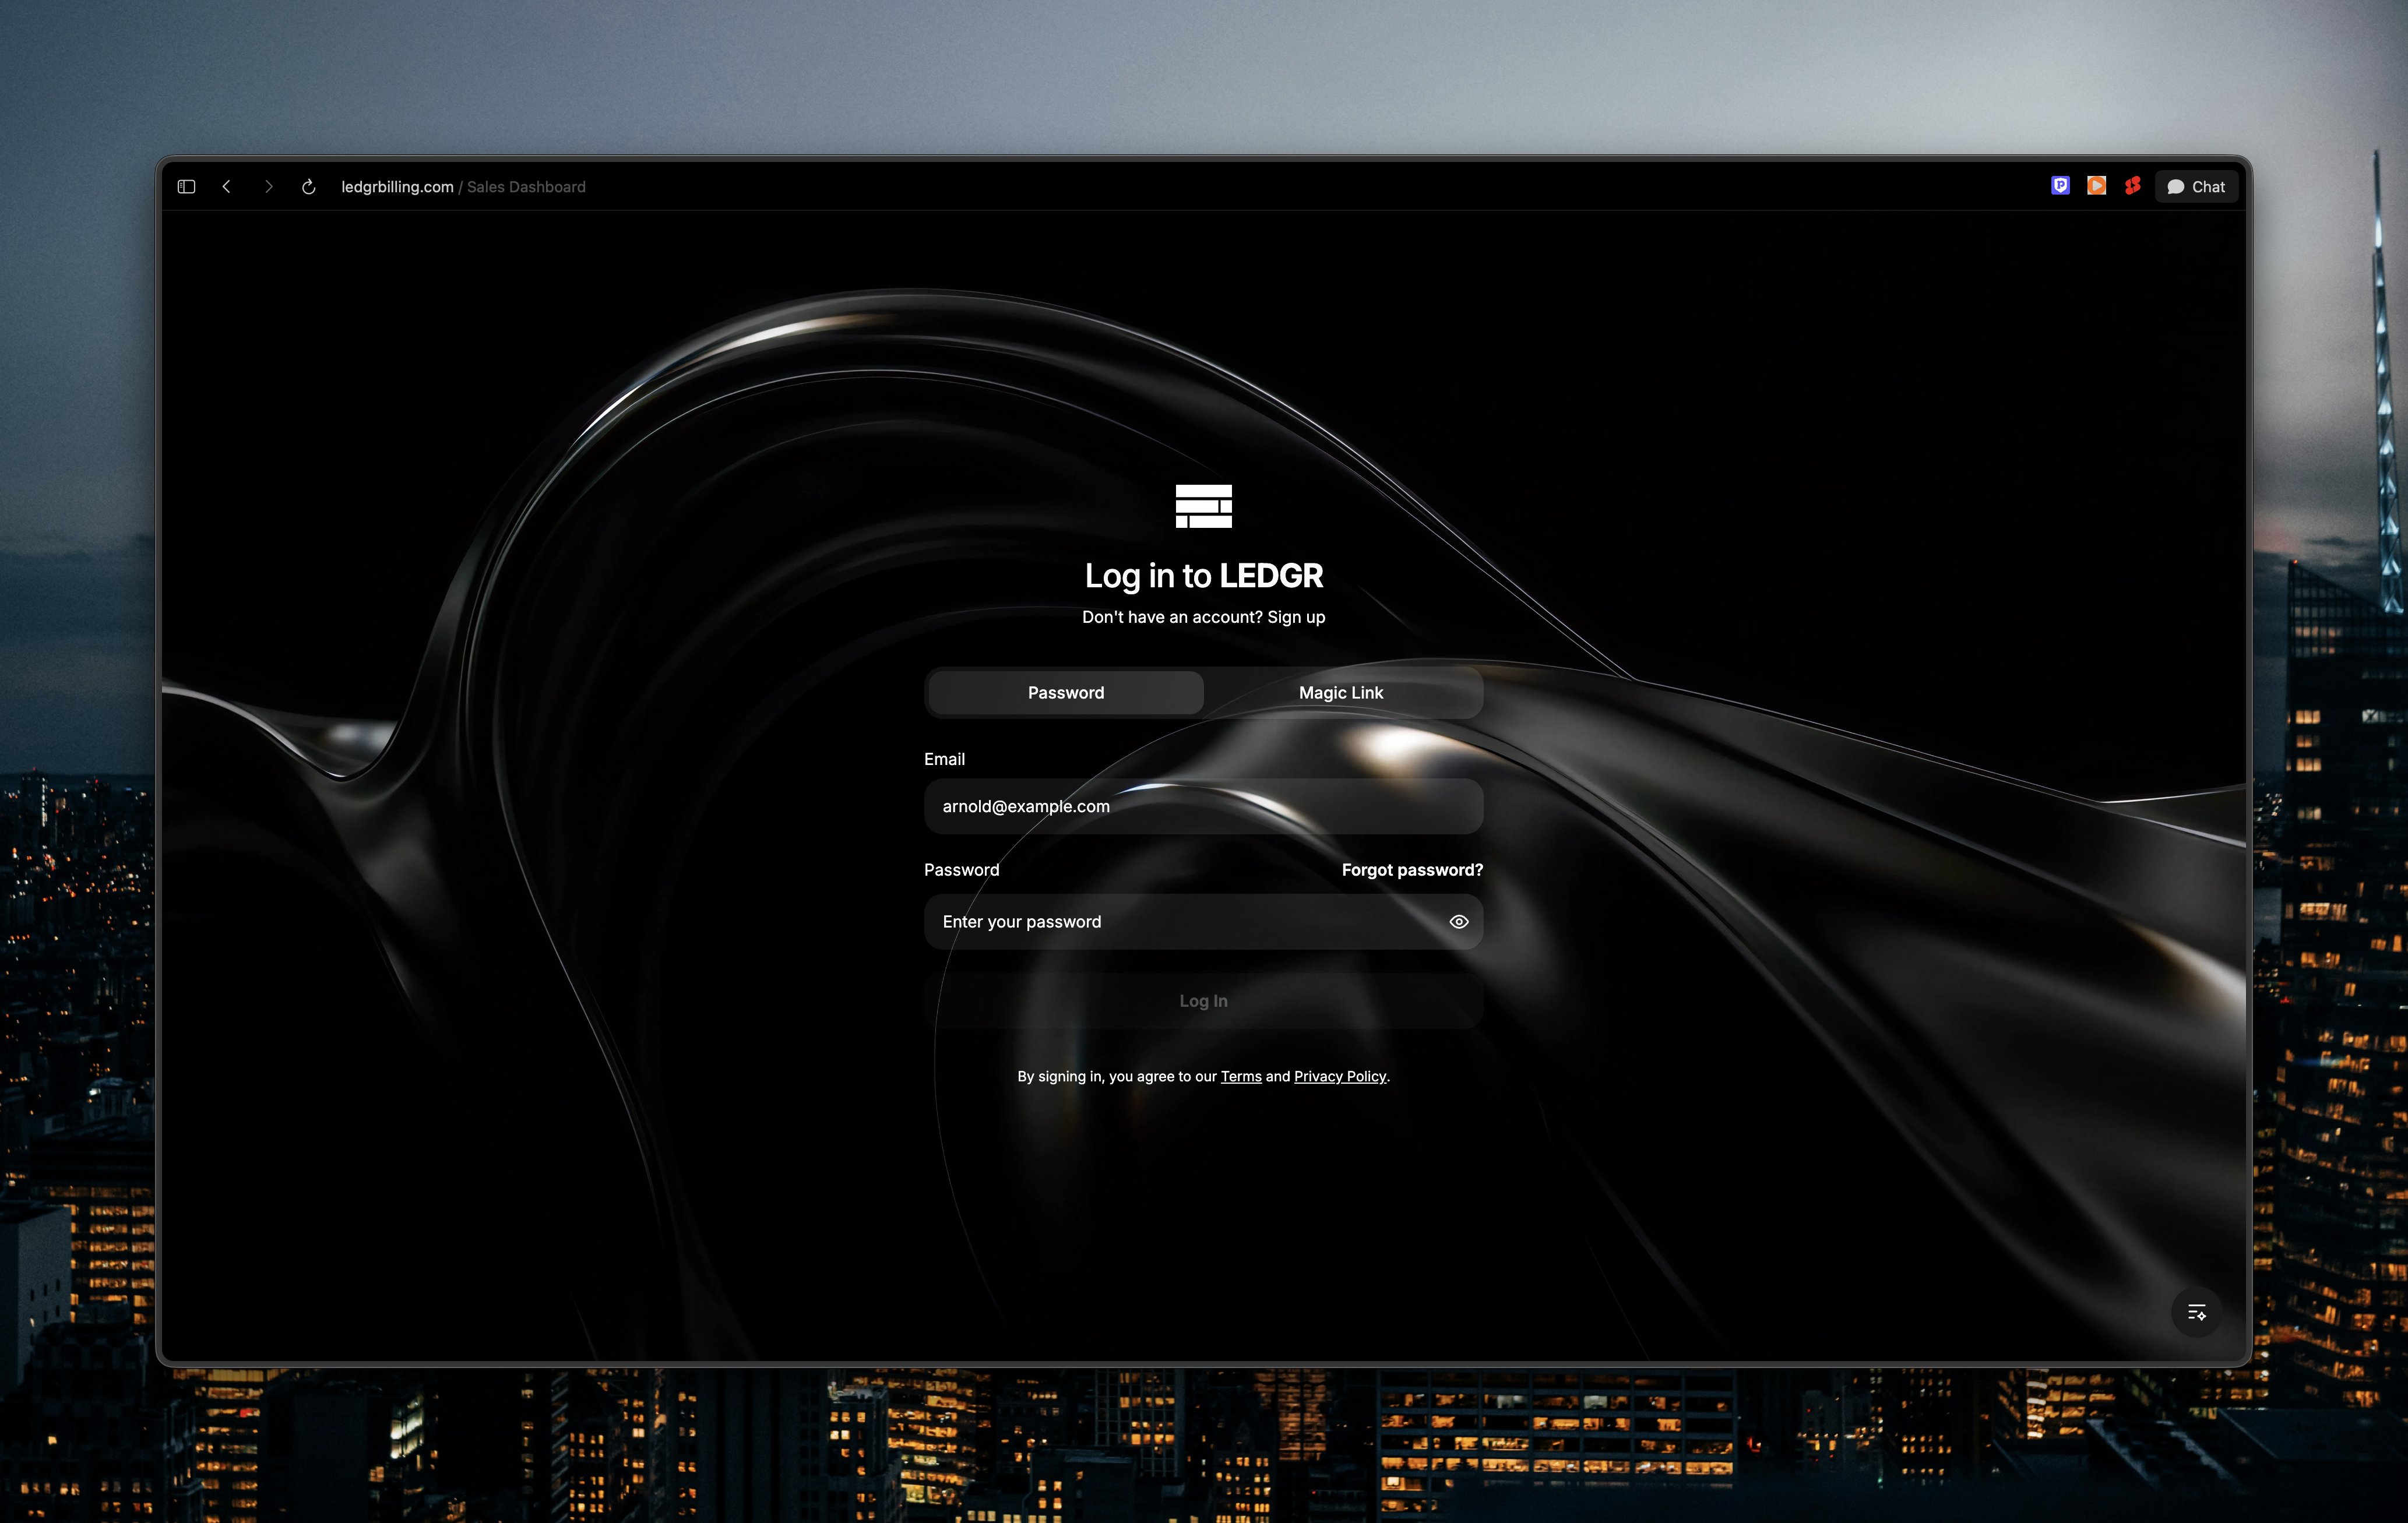The height and width of the screenshot is (1523, 2408).
Task: Click the Forgot password? link
Action: 1411,870
